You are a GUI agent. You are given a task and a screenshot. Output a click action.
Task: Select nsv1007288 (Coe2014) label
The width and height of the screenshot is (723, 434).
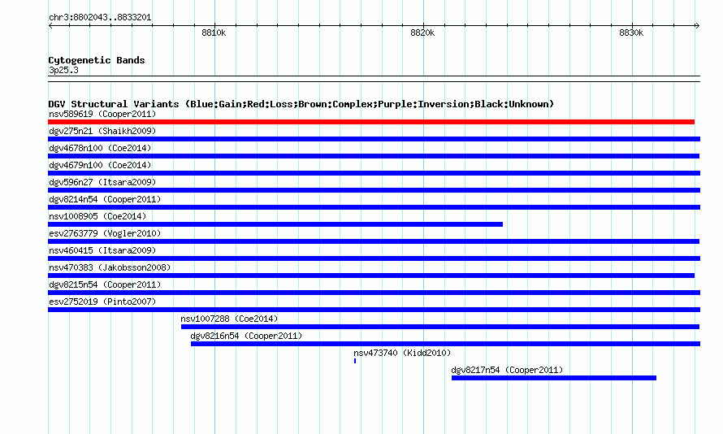229,319
